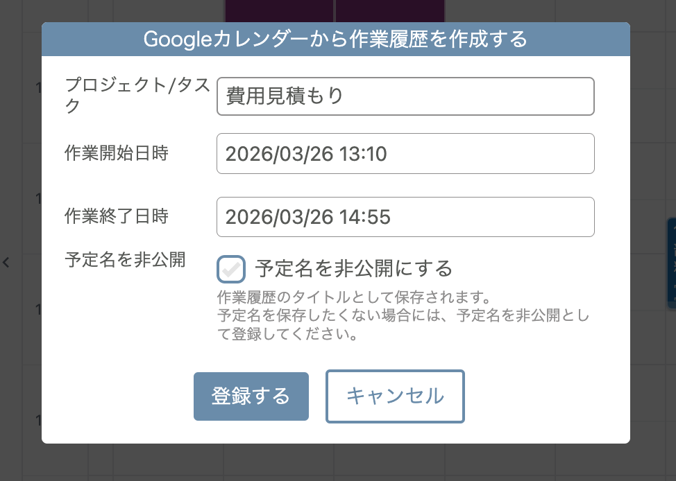Select the 作業開始日時 start time field
The height and width of the screenshot is (481, 676).
click(x=405, y=153)
